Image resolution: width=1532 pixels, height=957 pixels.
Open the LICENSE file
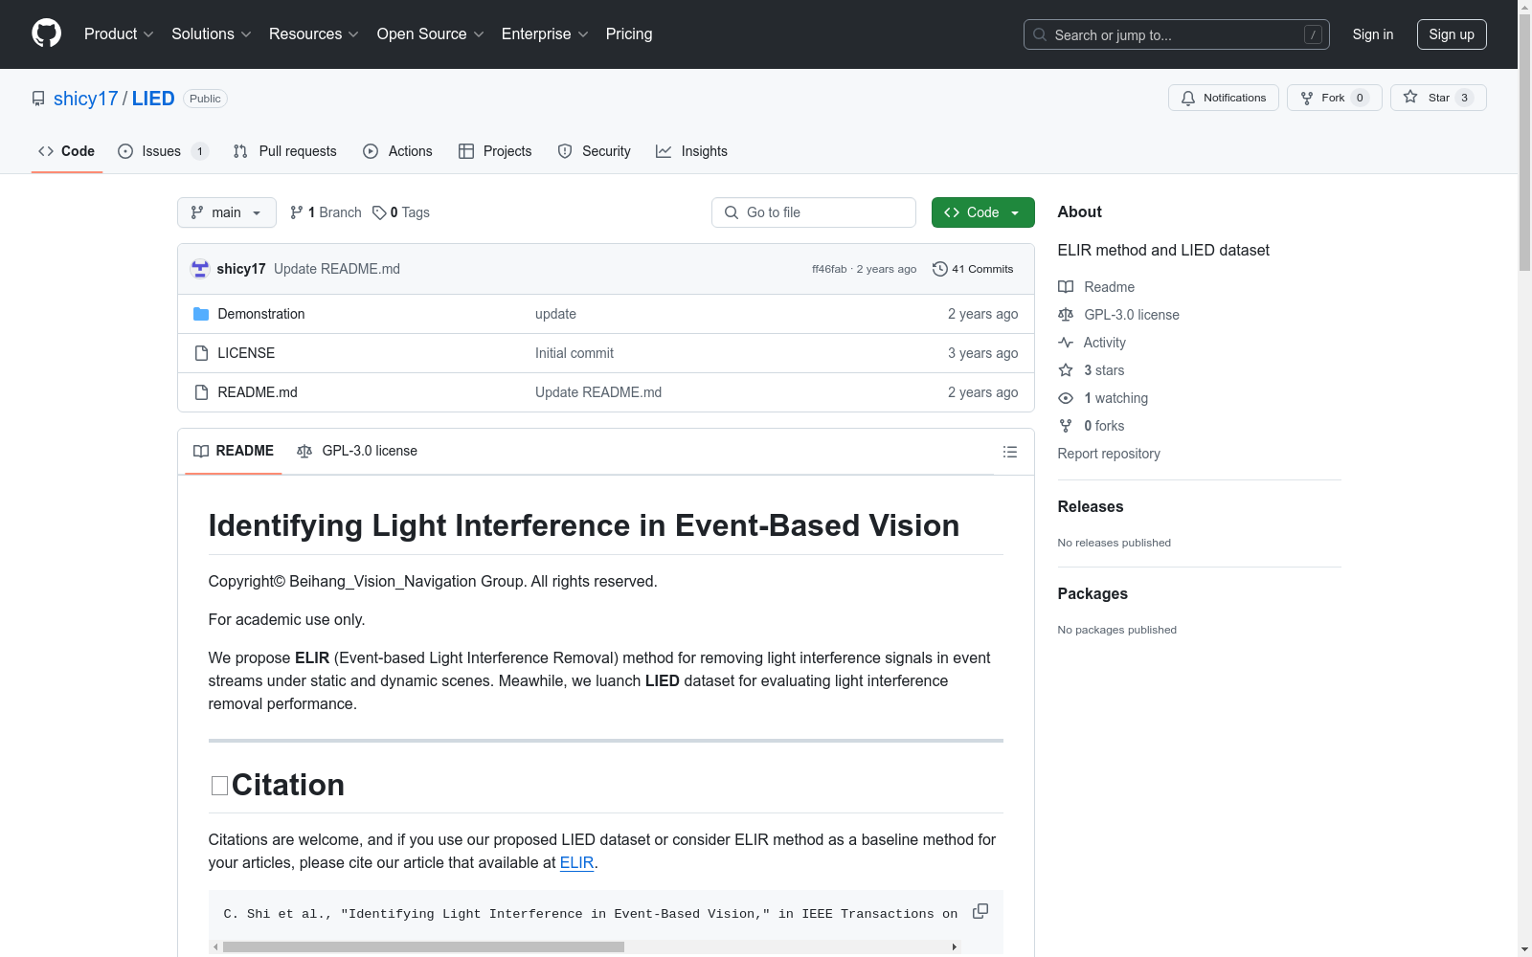point(246,353)
